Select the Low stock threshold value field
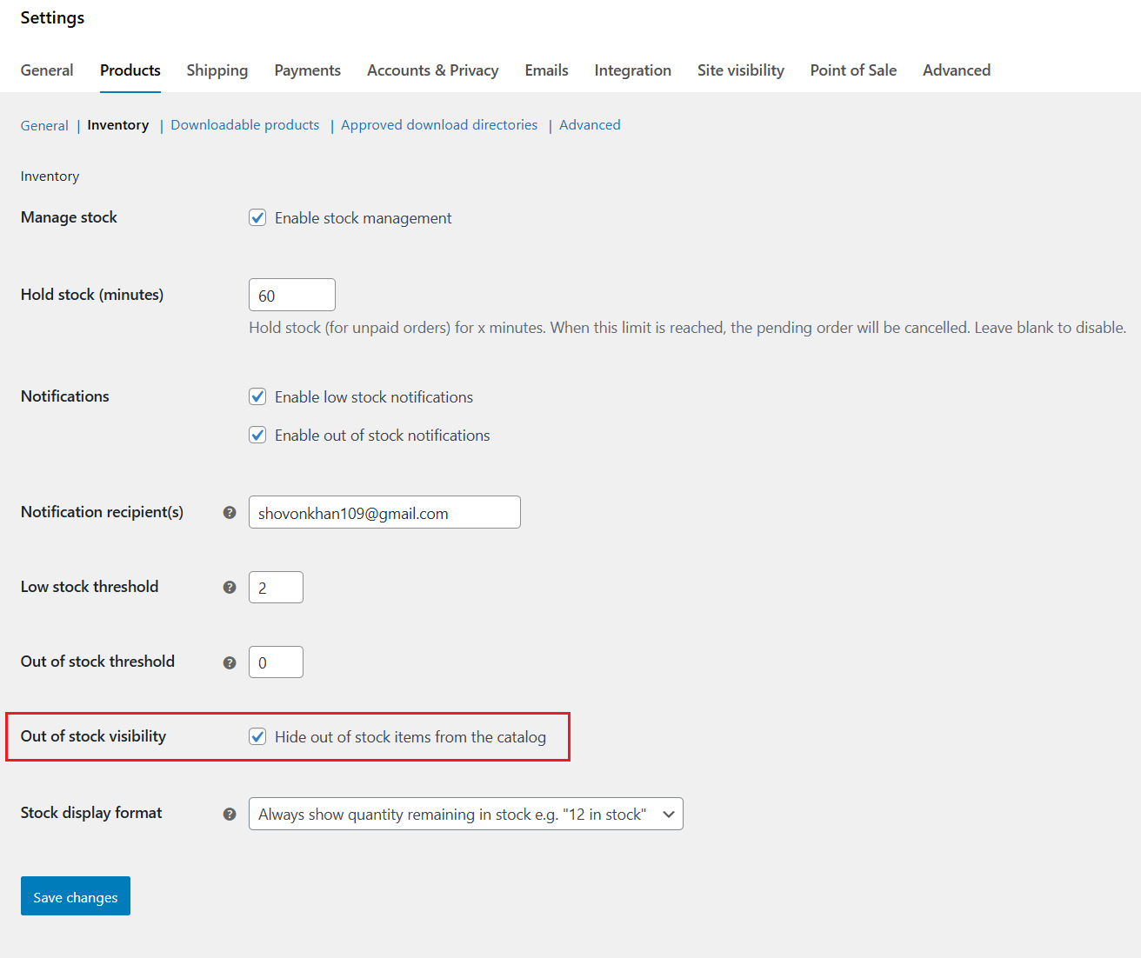 click(276, 588)
